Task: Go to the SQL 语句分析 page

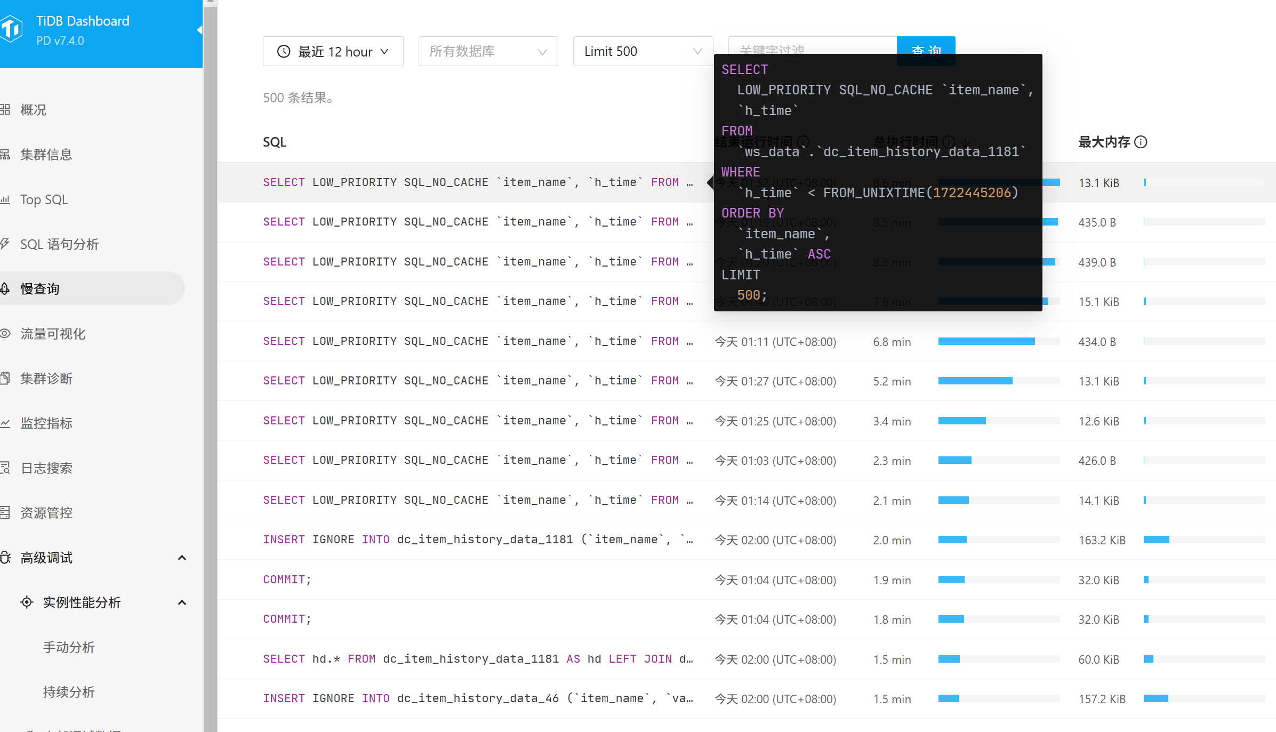Action: (59, 244)
